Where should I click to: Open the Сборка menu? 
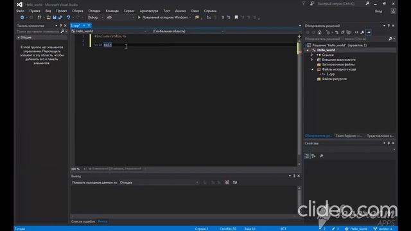tap(78, 11)
